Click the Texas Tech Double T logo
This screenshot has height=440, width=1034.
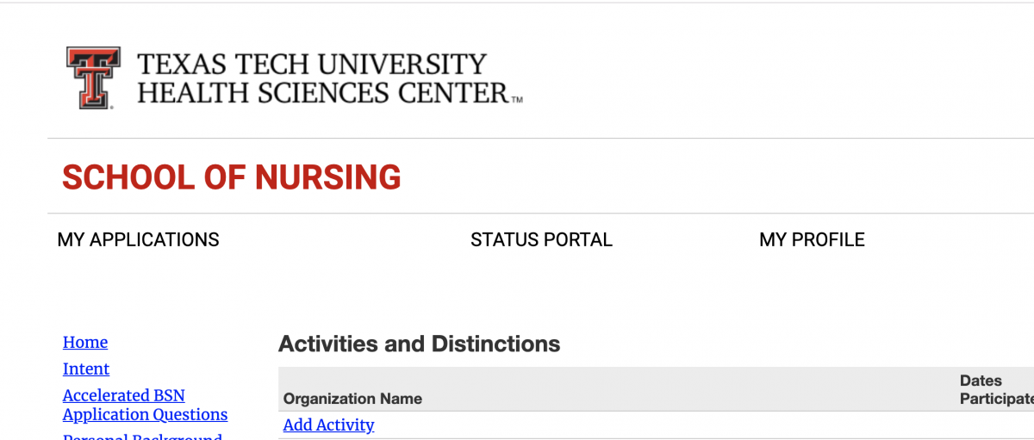coord(92,77)
